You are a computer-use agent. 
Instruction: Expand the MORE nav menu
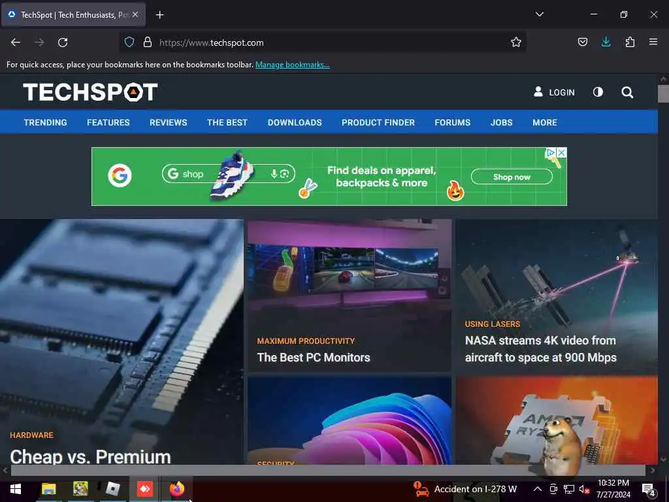point(544,122)
